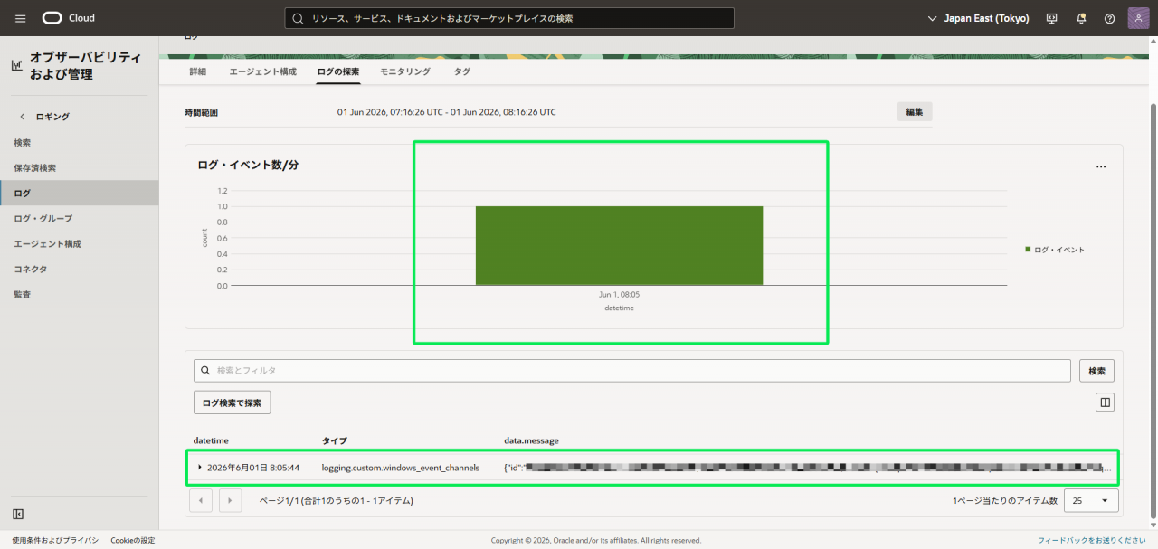Open the chart's three-dot options menu
Viewport: 1158px width, 549px height.
(1101, 166)
